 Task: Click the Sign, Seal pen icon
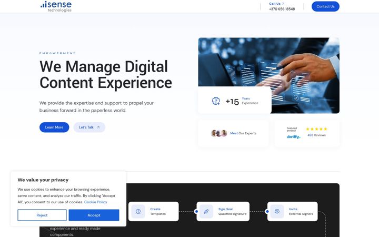tap(206, 211)
